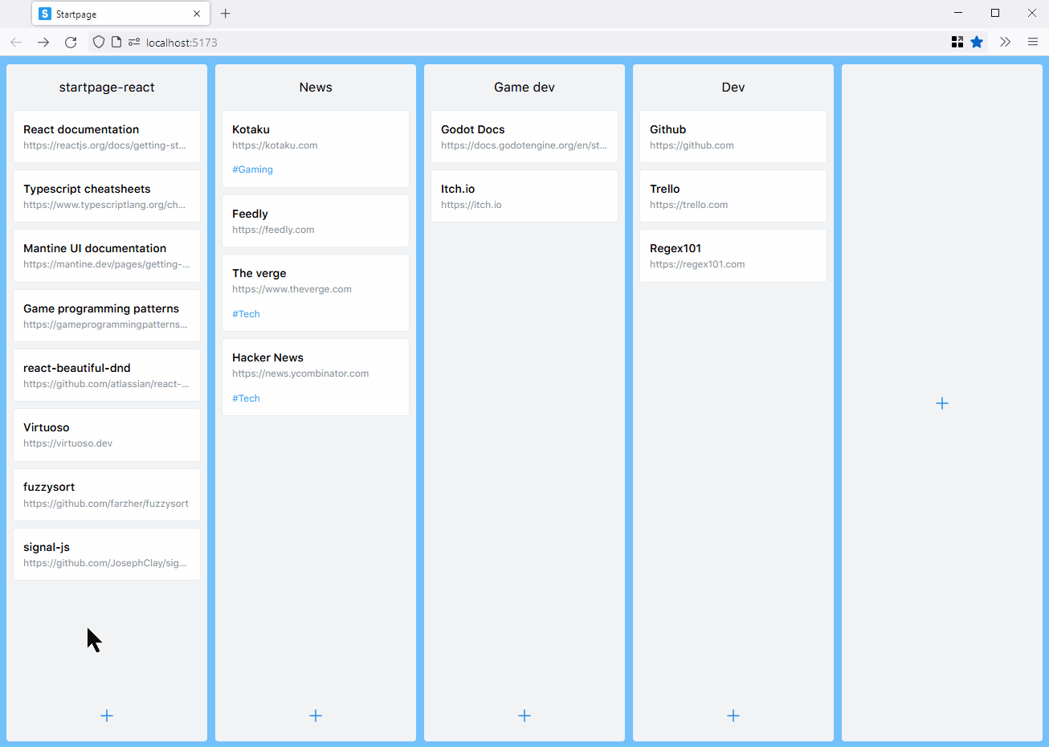Open the site permissions icon in address bar
This screenshot has height=747, width=1049.
click(x=134, y=43)
